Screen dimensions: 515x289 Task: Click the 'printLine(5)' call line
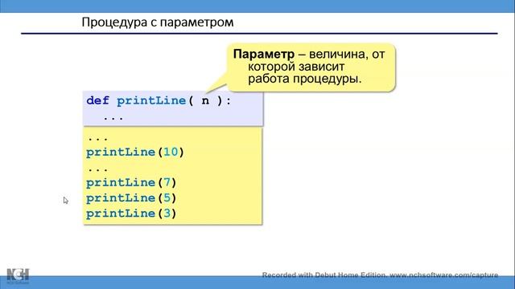(x=131, y=198)
